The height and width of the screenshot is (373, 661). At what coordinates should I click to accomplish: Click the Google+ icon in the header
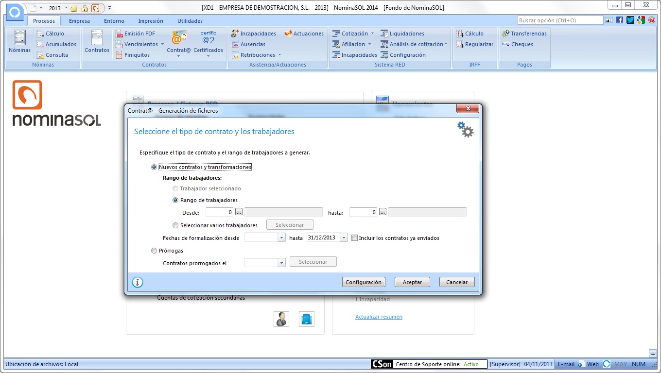[x=641, y=20]
